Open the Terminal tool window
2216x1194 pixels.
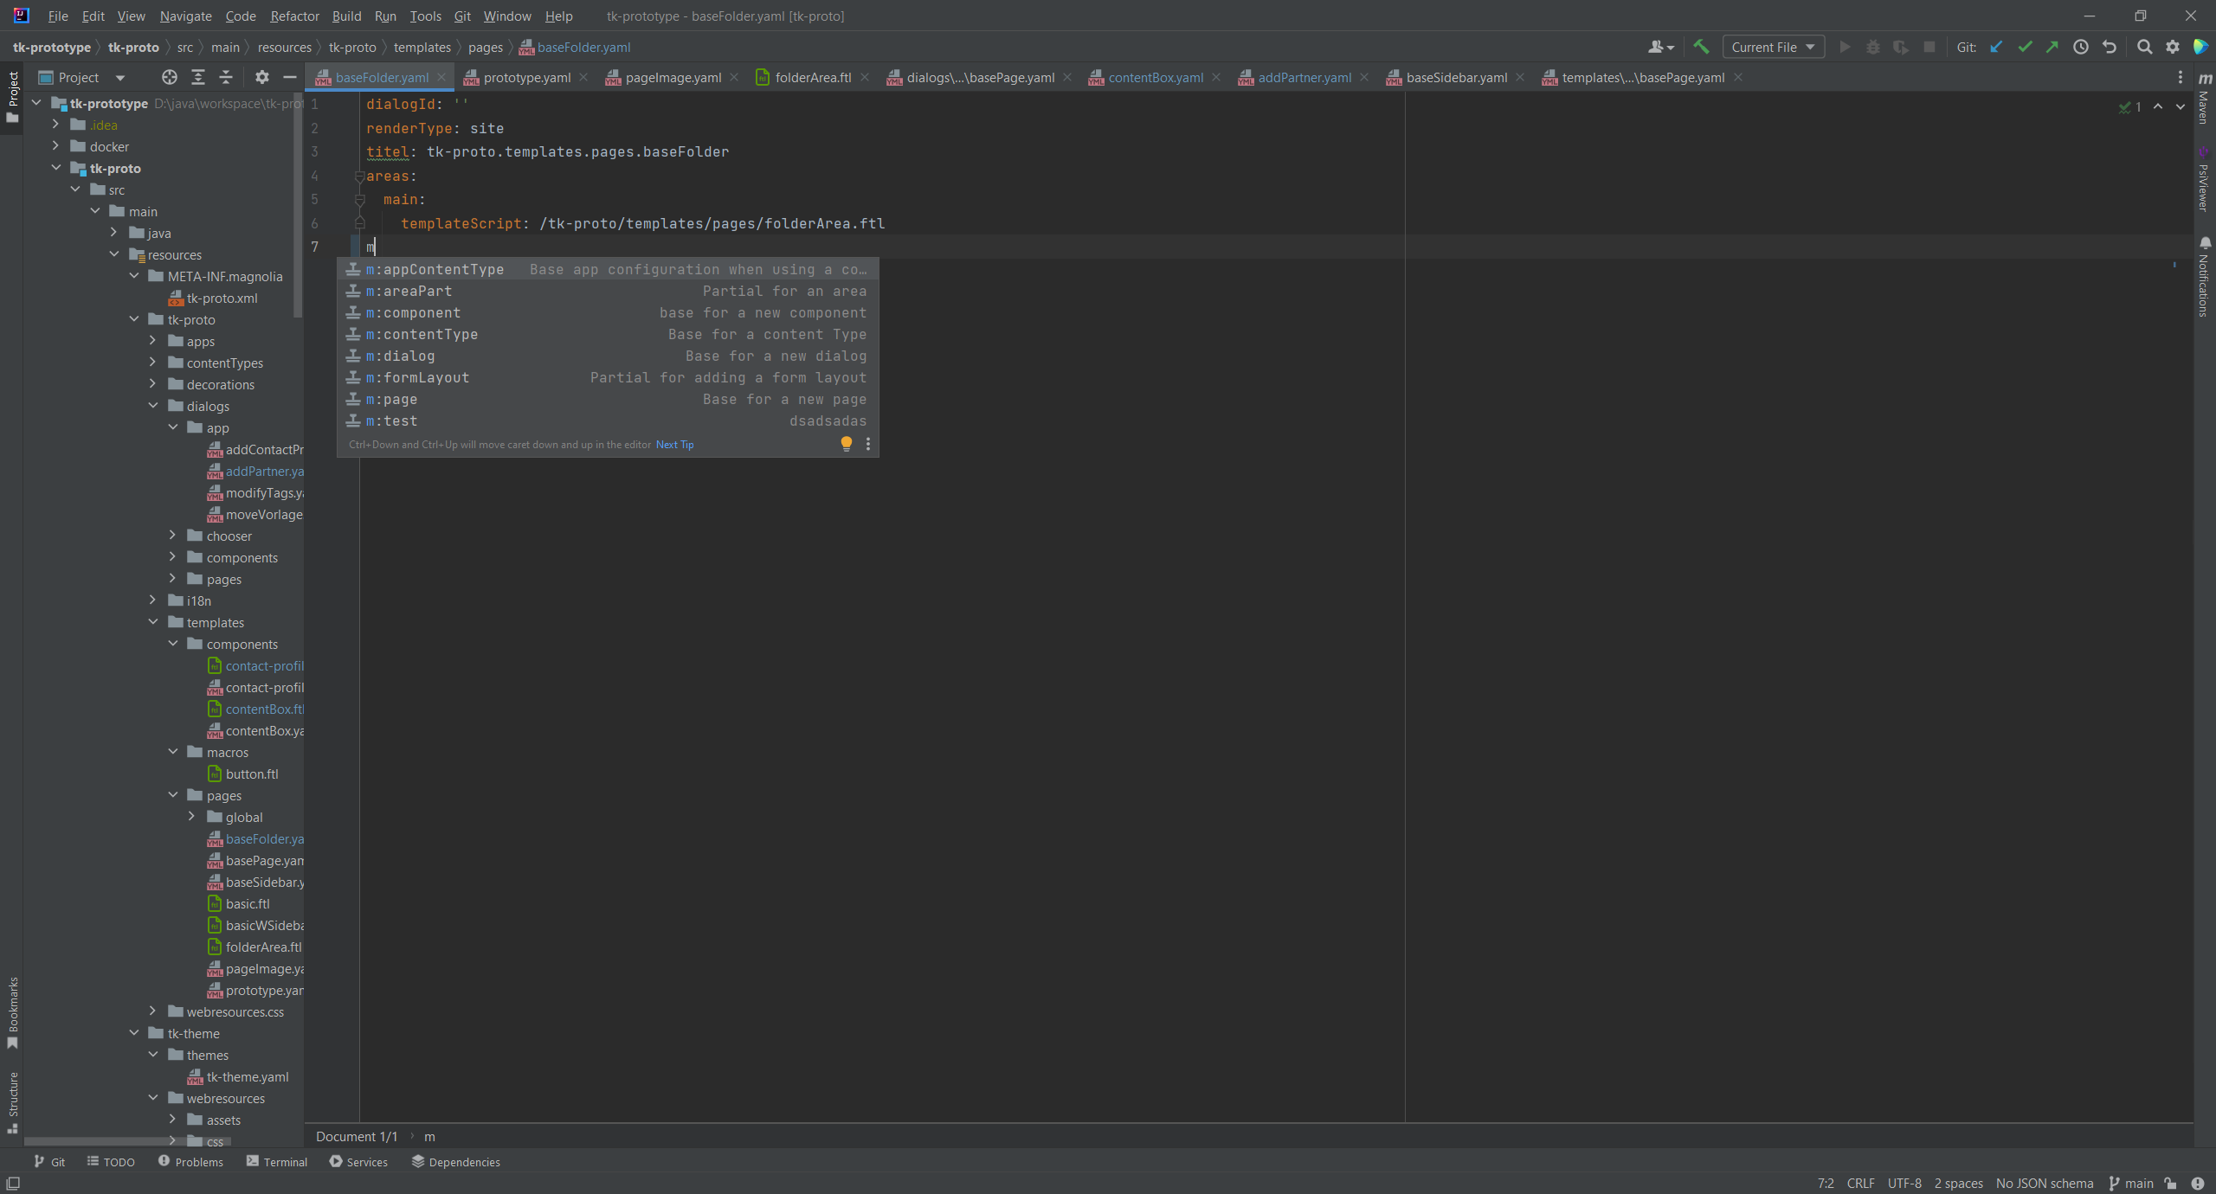[286, 1161]
